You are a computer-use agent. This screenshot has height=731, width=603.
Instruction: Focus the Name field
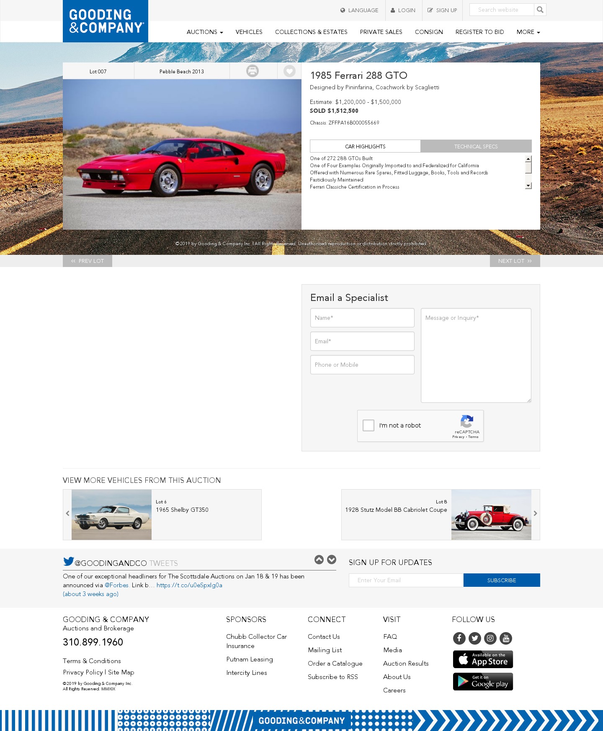(x=362, y=318)
